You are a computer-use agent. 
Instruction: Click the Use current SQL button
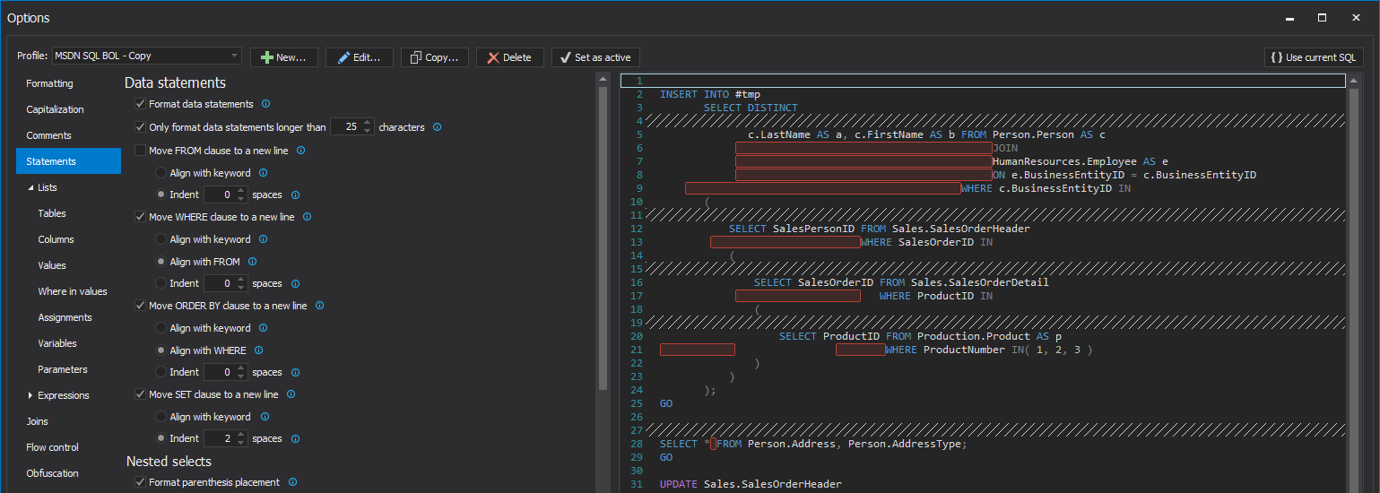(x=1314, y=57)
